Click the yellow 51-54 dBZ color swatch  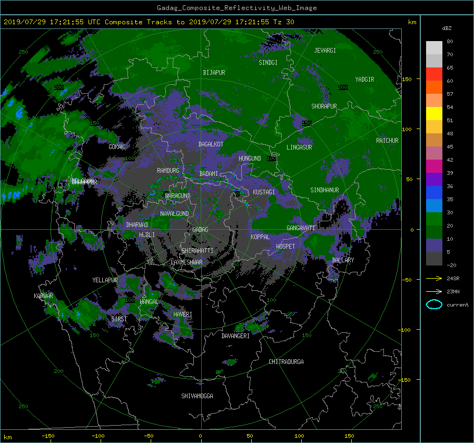(434, 113)
